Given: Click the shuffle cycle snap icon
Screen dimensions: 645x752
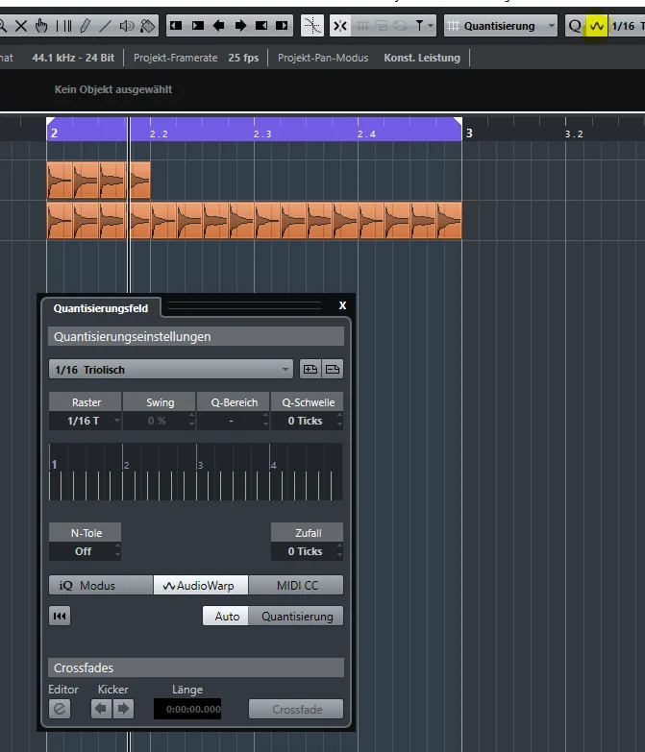Looking at the screenshot, I should click(400, 25).
